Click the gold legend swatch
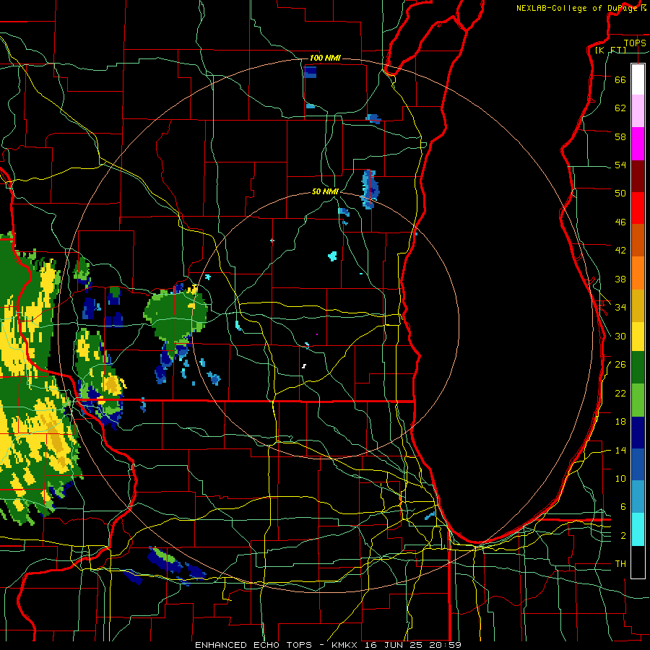 pos(638,305)
